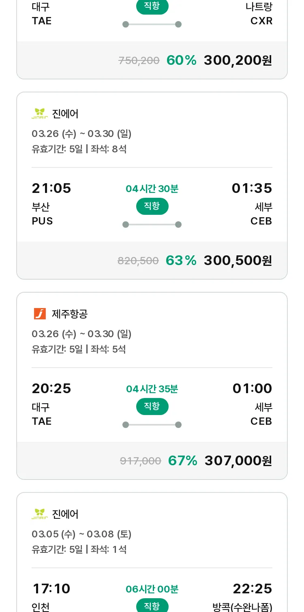Select the 300,200원 price
The height and width of the screenshot is (612, 304).
tap(238, 60)
